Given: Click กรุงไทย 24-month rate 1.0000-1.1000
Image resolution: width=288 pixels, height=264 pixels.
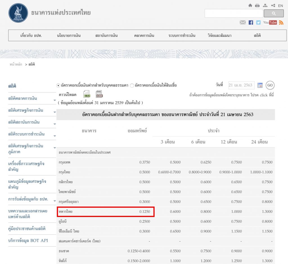Looking at the screenshot, I should coord(261,172).
